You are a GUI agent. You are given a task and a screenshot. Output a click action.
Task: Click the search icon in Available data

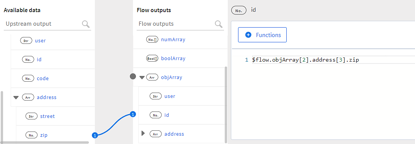(86, 24)
